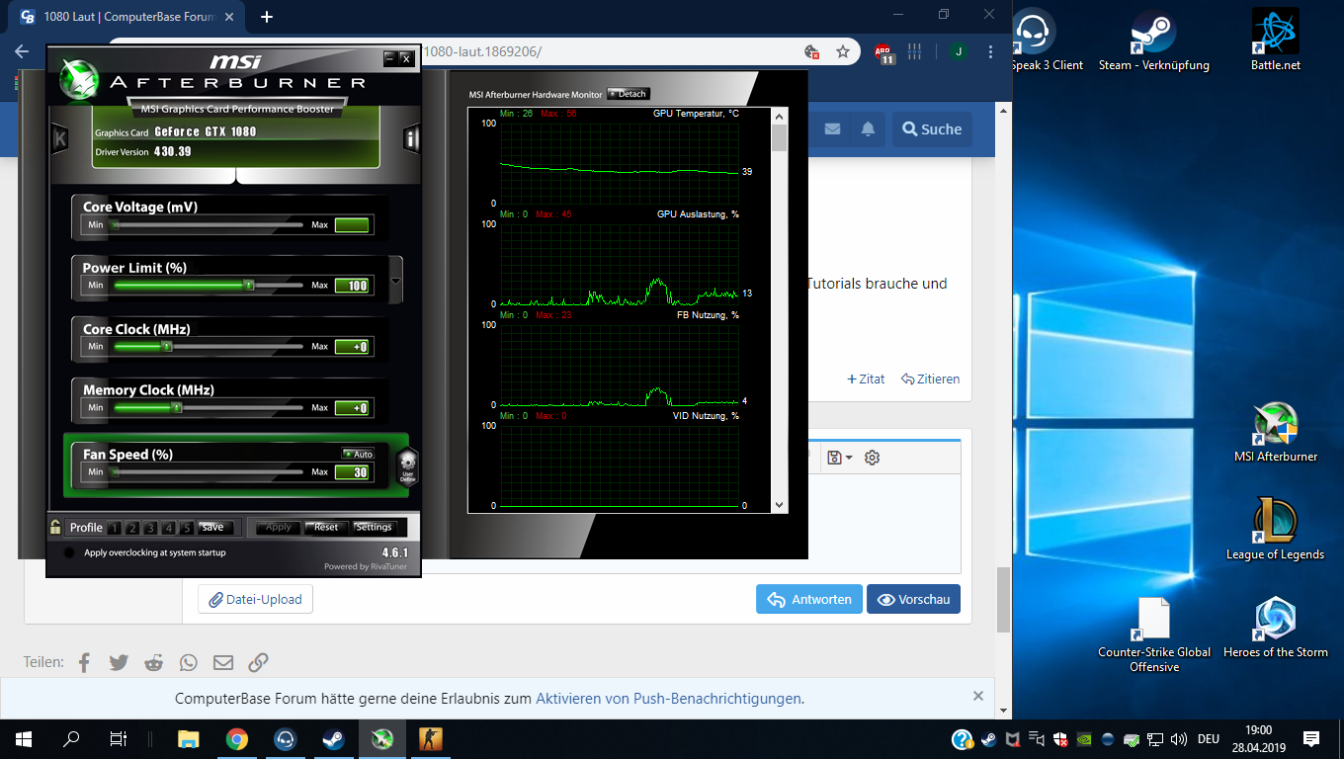Click inside the GPU Temperatur graph
This screenshot has height=759, width=1344.
pos(621,163)
